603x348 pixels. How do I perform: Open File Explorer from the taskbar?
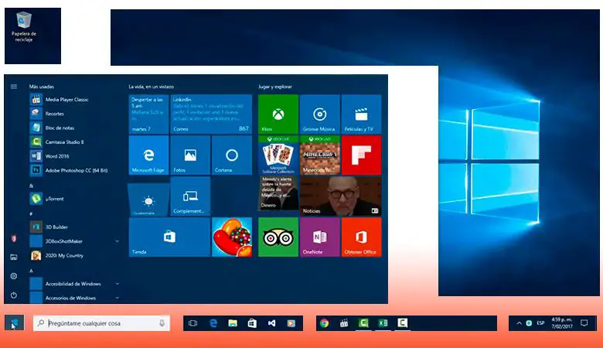point(233,323)
